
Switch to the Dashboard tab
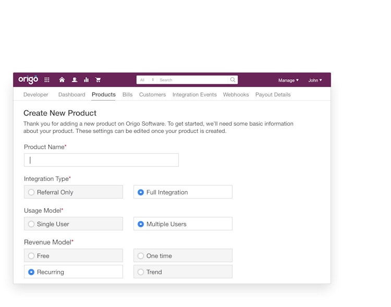tap(71, 95)
